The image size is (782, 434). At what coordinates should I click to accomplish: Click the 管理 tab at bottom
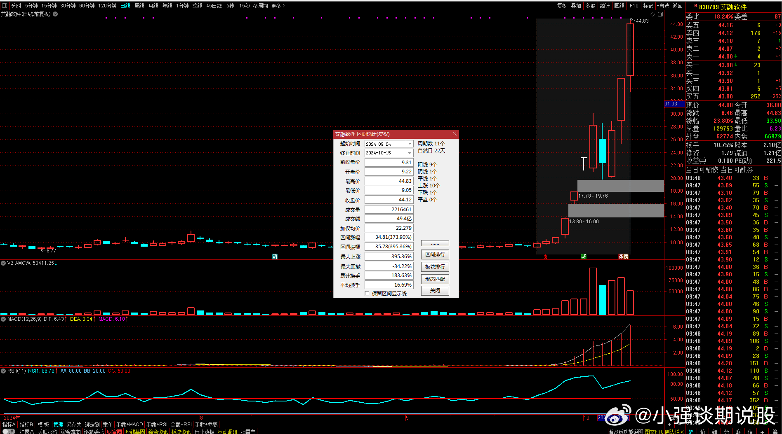59,425
